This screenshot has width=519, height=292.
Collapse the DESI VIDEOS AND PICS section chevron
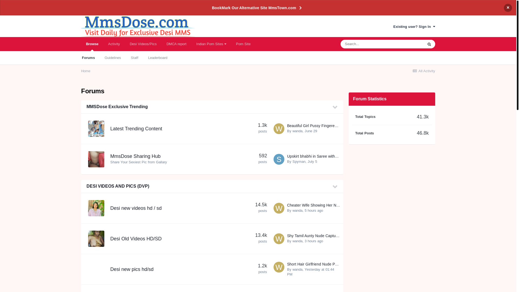pyautogui.click(x=335, y=187)
